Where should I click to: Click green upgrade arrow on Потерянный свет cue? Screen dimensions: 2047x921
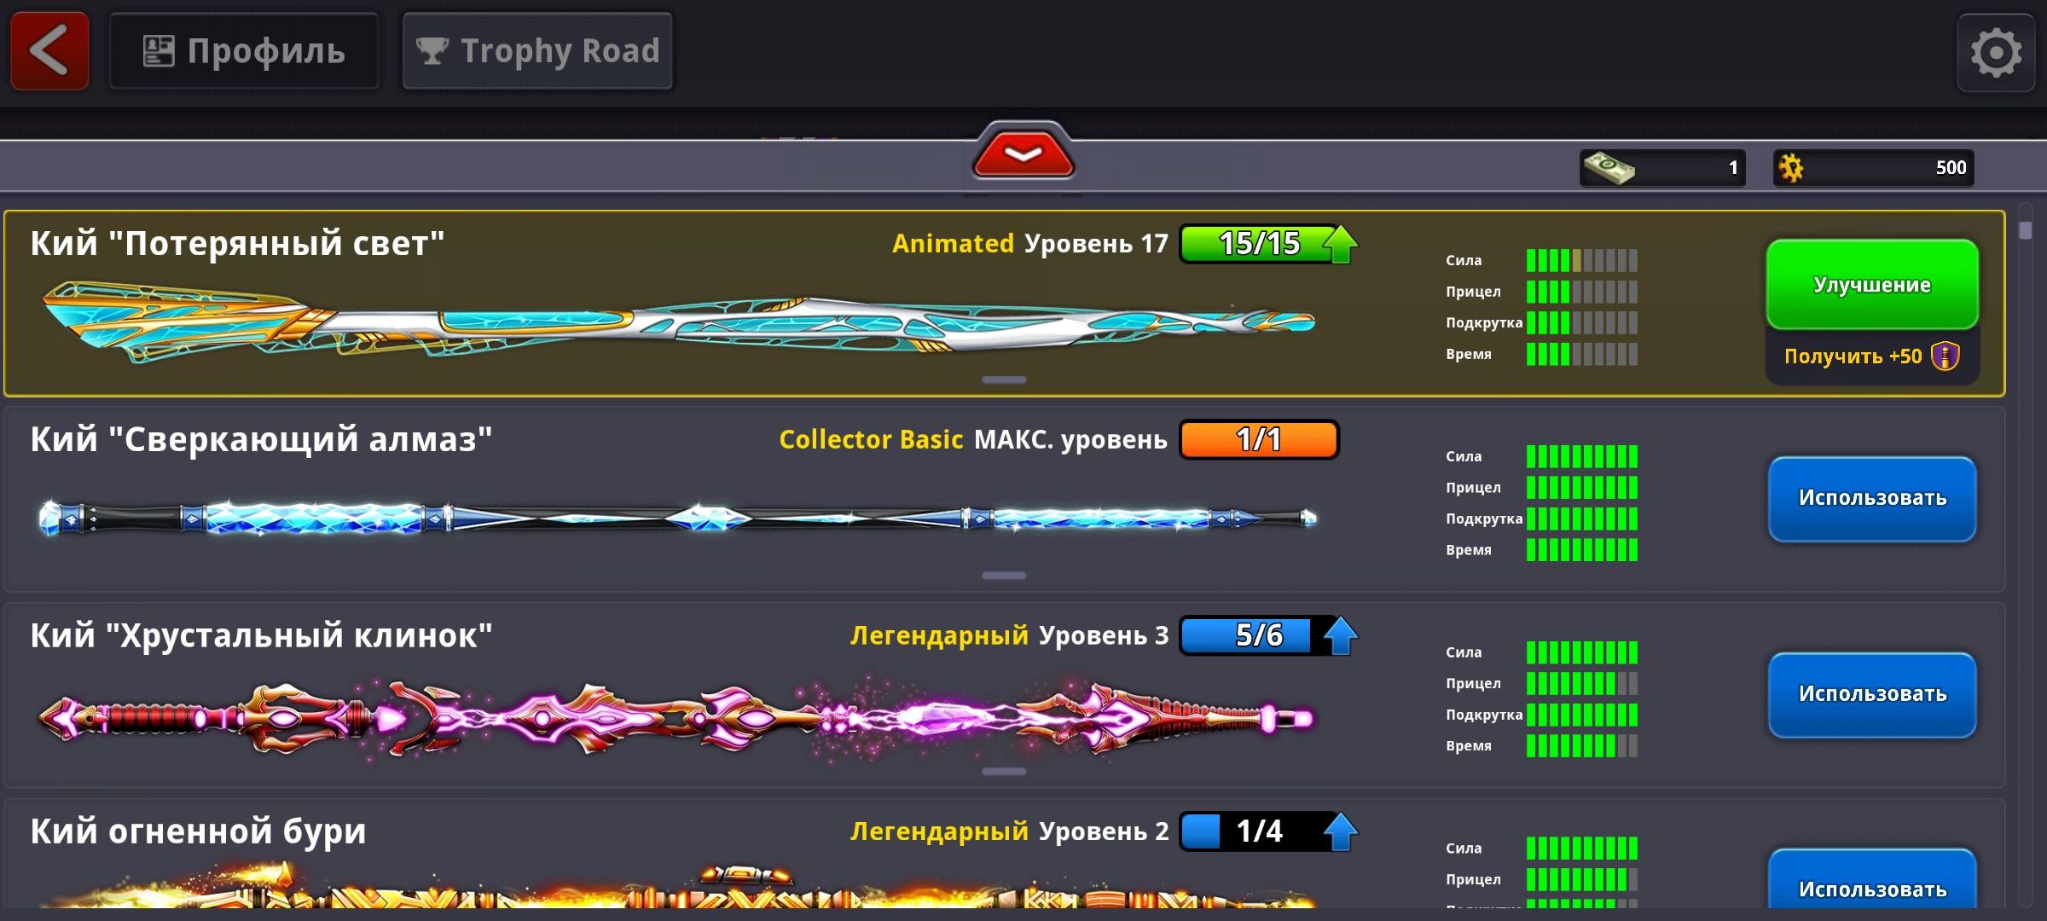[x=1340, y=244]
